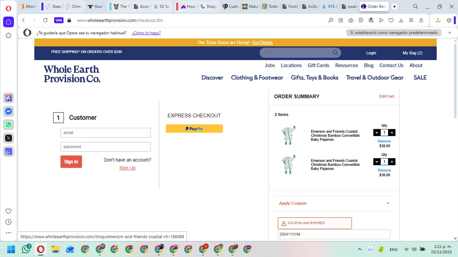The image size is (458, 257).
Task: Click Login in header
Action: coord(371,53)
